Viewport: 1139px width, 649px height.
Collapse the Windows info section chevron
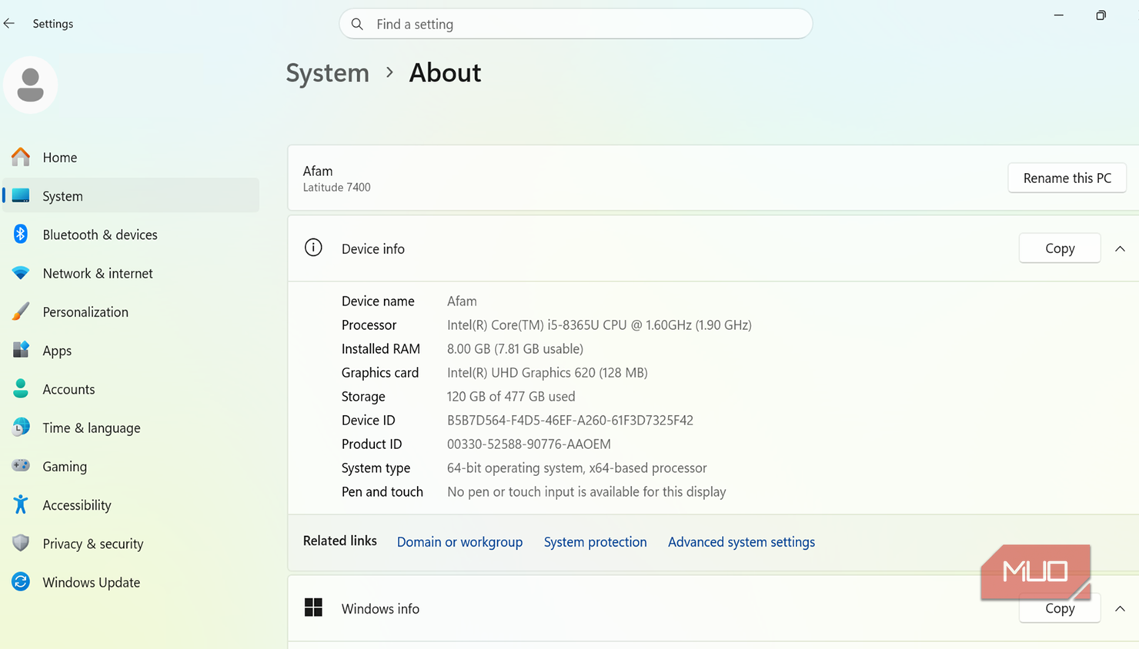[1121, 608]
